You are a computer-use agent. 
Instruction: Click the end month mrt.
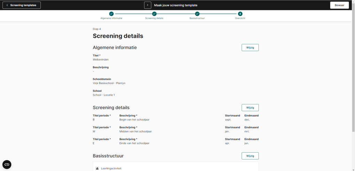point(247,131)
